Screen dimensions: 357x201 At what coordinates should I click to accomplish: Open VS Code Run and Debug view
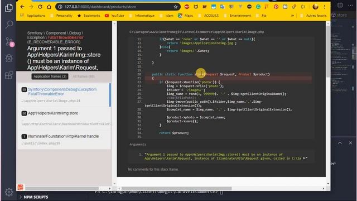tap(9, 58)
